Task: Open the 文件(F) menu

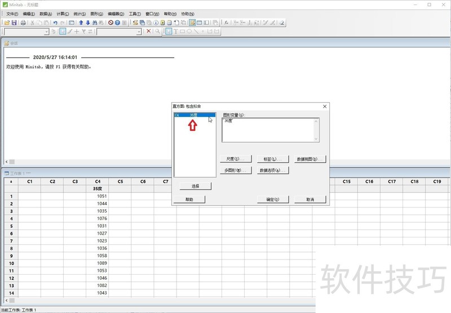Action: click(x=12, y=14)
